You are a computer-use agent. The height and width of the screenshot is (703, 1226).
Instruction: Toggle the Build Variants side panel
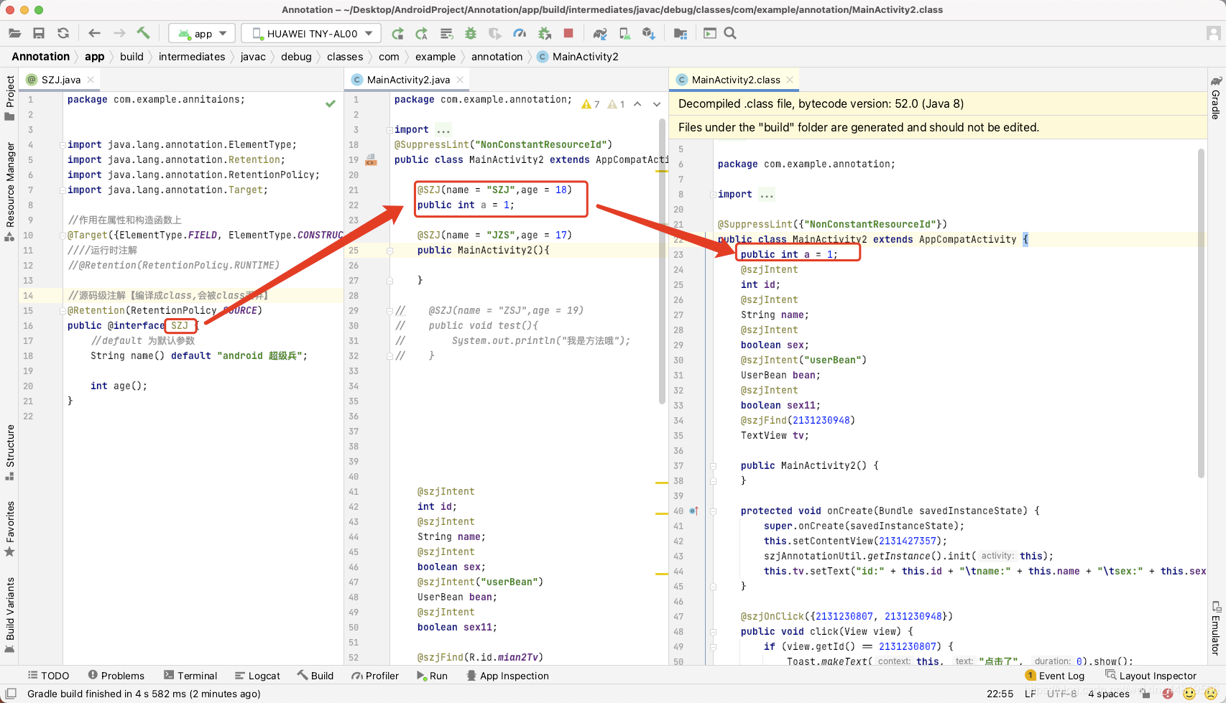pos(10,615)
